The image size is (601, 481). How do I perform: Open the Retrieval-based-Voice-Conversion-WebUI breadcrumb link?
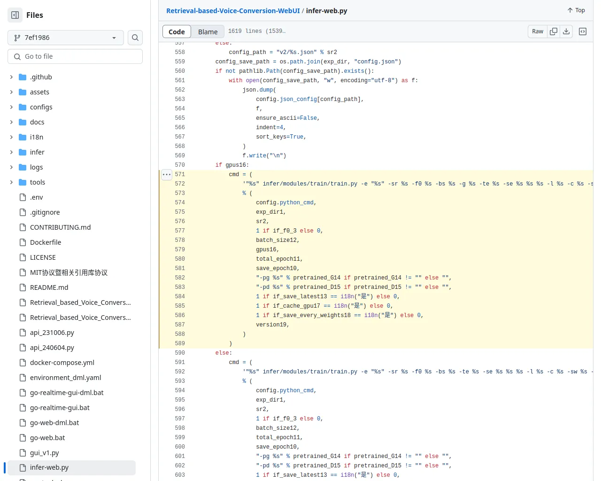coord(233,11)
